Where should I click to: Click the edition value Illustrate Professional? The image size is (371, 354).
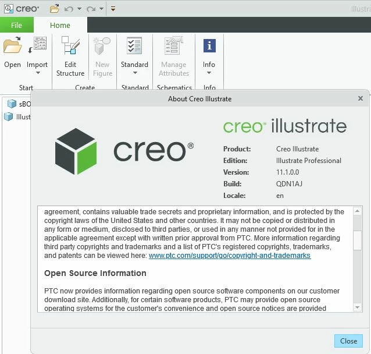pos(309,161)
